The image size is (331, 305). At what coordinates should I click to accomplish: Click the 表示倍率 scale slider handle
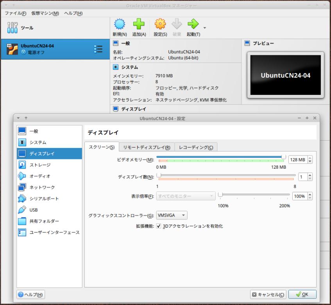(220, 194)
